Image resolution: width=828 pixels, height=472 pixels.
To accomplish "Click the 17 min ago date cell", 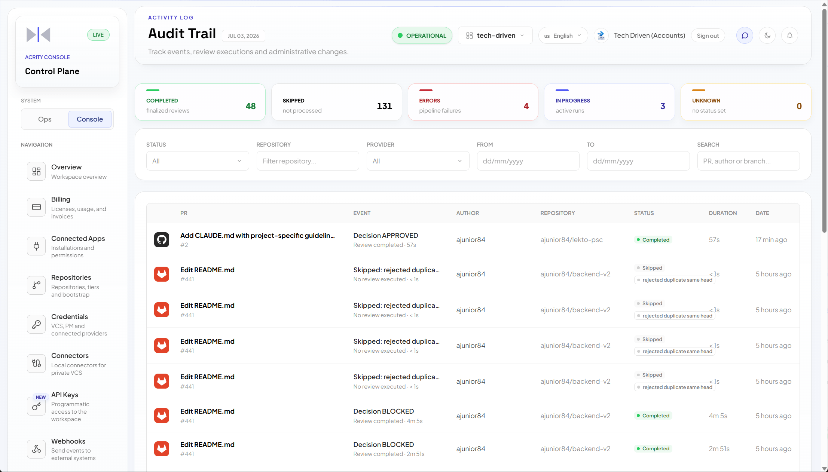I will coord(771,240).
